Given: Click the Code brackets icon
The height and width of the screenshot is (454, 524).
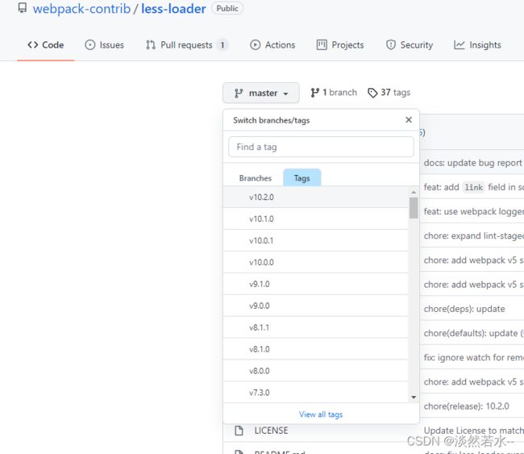Looking at the screenshot, I should [33, 45].
